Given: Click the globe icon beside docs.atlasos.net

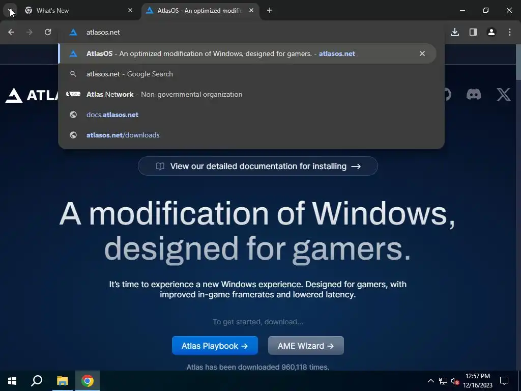Looking at the screenshot, I should (73, 115).
